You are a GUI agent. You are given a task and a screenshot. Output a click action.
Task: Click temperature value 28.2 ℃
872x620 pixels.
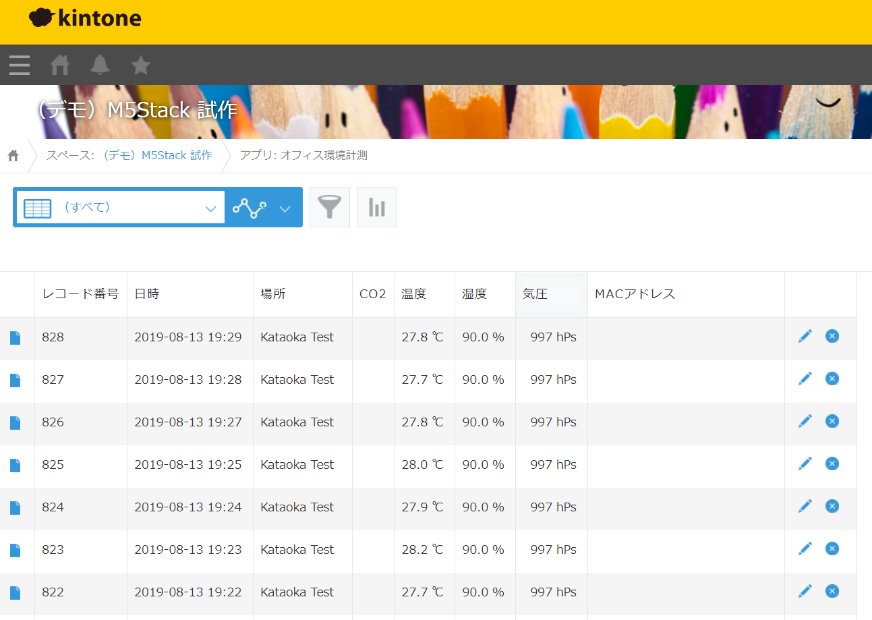423,550
